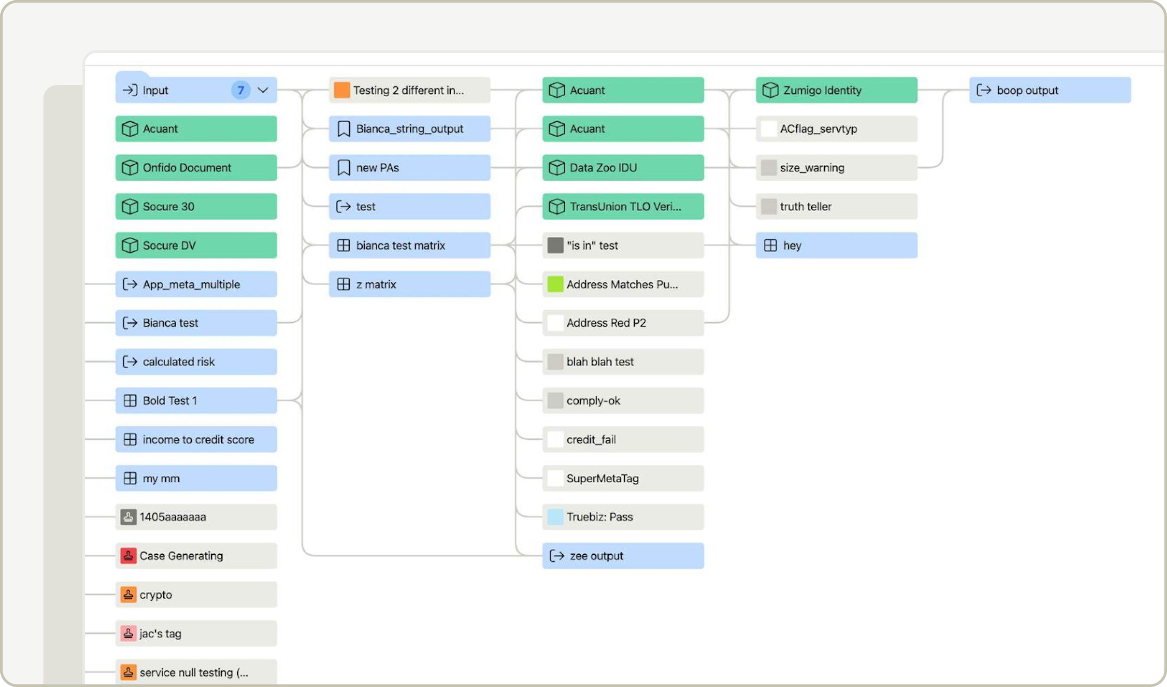The image size is (1167, 687).
Task: Click the output arrow icon on boop output
Action: (983, 90)
